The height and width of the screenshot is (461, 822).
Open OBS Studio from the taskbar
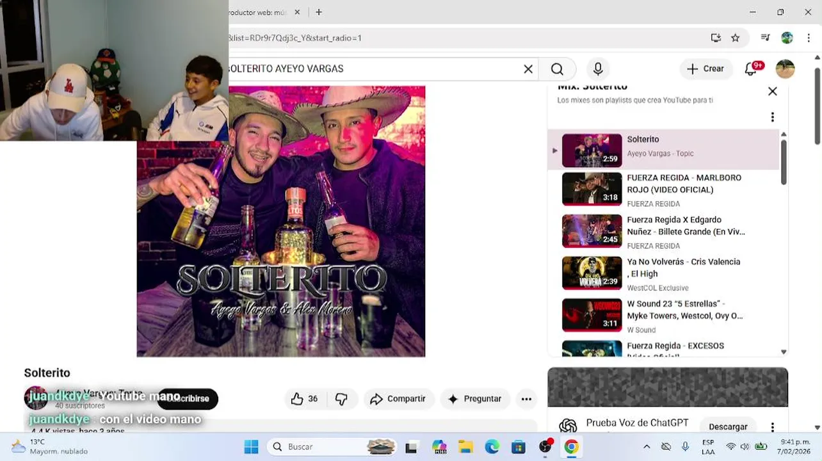[545, 447]
